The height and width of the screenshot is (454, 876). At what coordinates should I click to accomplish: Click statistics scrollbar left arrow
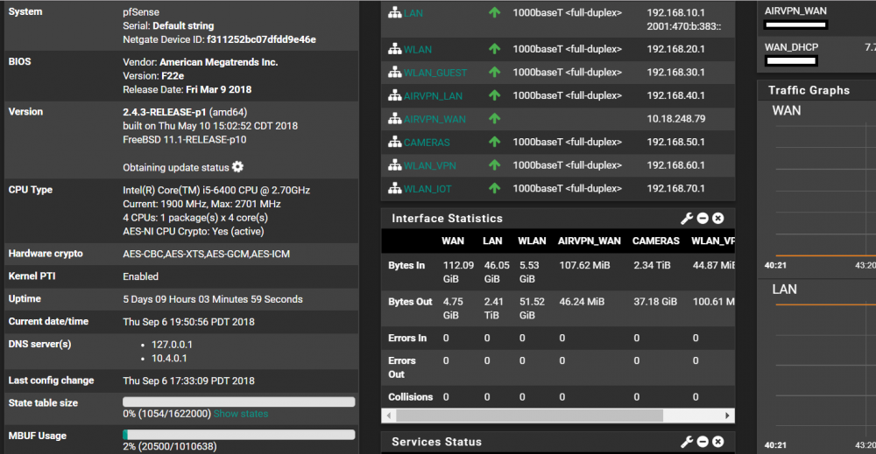pos(389,416)
